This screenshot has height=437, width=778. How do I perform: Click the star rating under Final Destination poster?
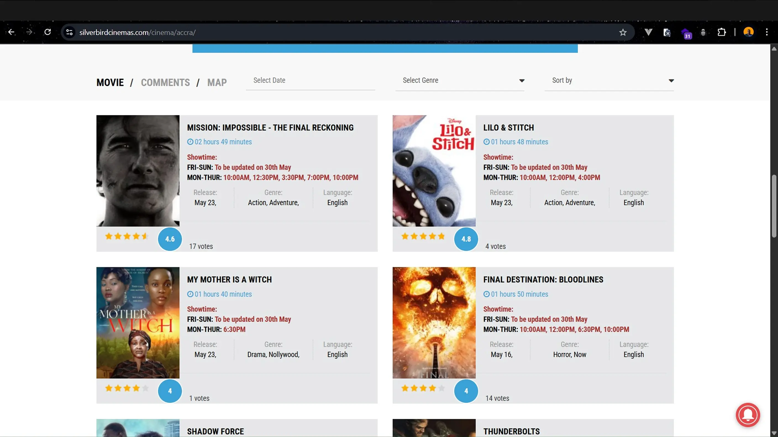(x=423, y=388)
